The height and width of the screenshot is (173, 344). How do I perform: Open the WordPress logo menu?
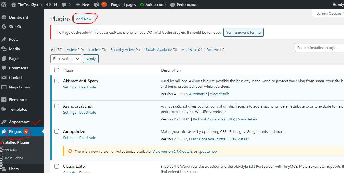tap(4, 4)
